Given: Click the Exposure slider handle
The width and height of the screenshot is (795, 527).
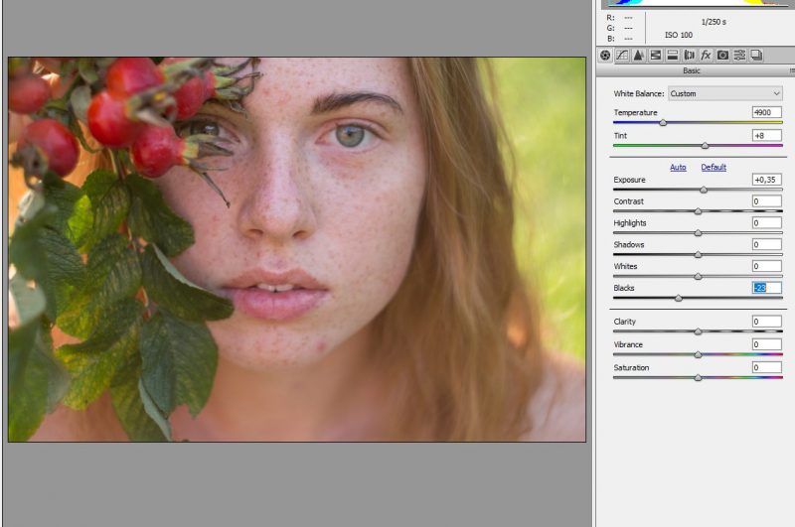Looking at the screenshot, I should point(704,190).
